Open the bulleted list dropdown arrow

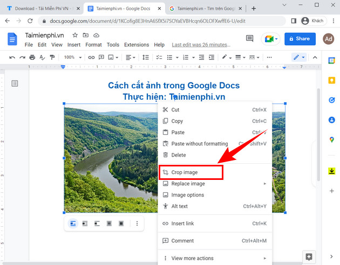177,58
